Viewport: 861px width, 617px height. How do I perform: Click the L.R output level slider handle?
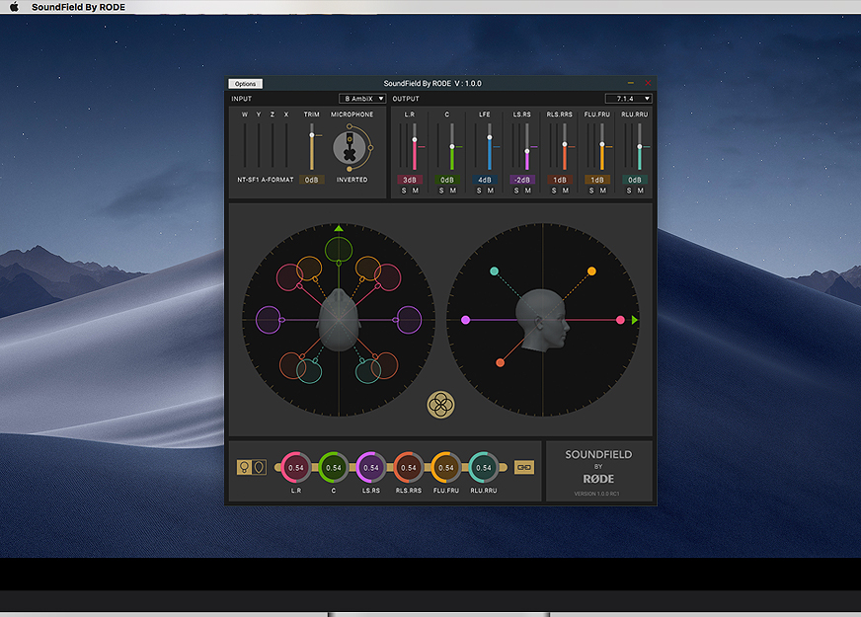point(415,139)
